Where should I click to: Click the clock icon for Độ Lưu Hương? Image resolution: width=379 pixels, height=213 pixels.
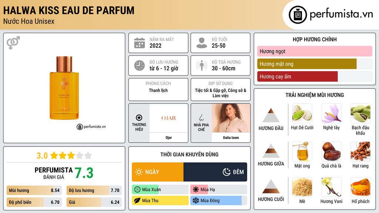[140, 65]
